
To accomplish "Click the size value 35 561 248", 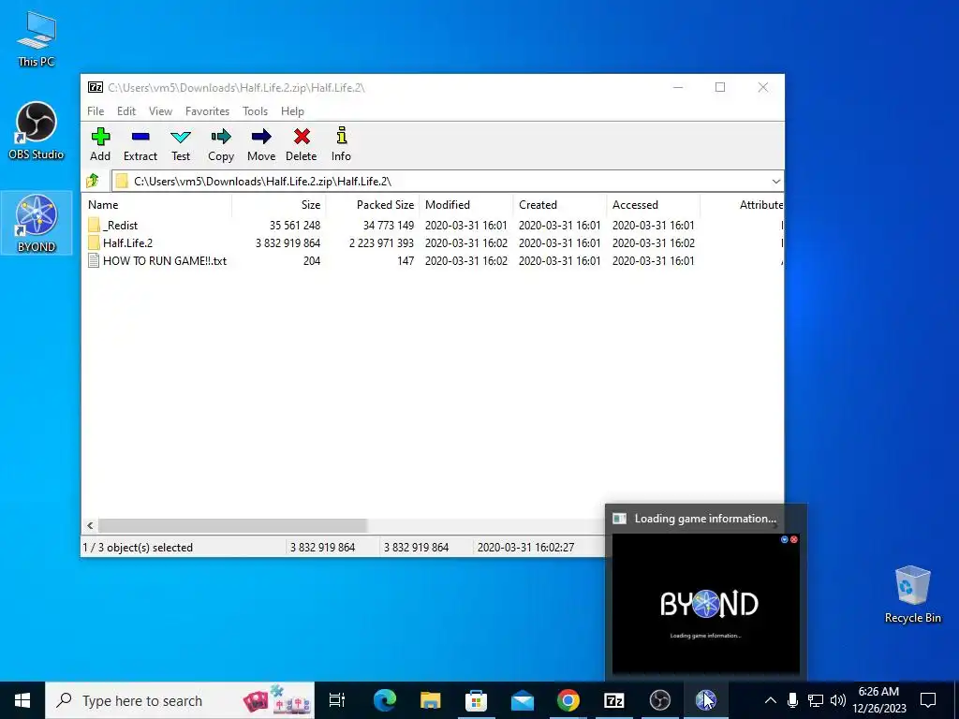I will pos(295,225).
